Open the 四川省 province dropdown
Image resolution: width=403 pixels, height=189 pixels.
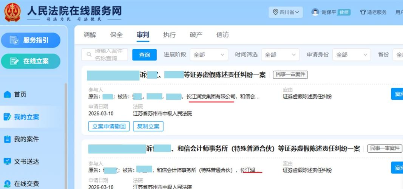[x=286, y=12]
